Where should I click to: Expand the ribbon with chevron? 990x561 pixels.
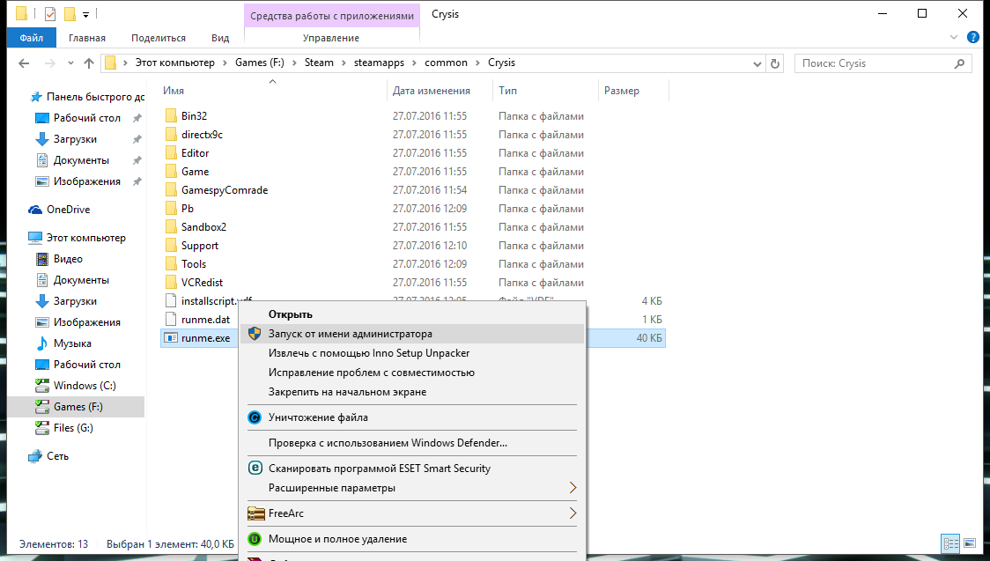click(x=954, y=37)
